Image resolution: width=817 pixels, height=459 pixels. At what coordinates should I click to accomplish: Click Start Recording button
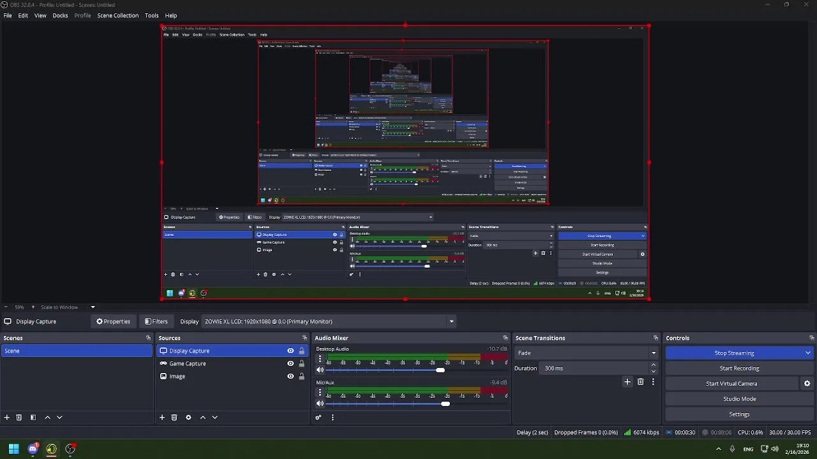(740, 368)
